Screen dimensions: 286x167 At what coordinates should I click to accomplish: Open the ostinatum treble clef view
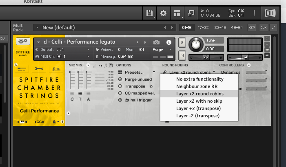(x=56, y=69)
